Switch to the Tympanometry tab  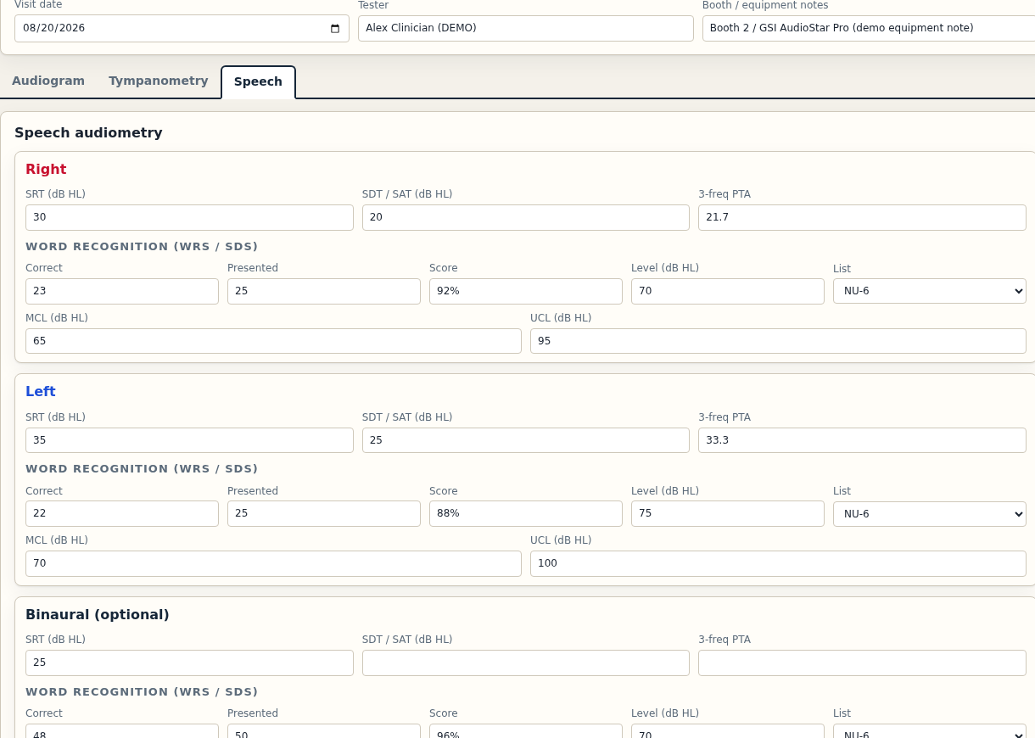coord(159,81)
